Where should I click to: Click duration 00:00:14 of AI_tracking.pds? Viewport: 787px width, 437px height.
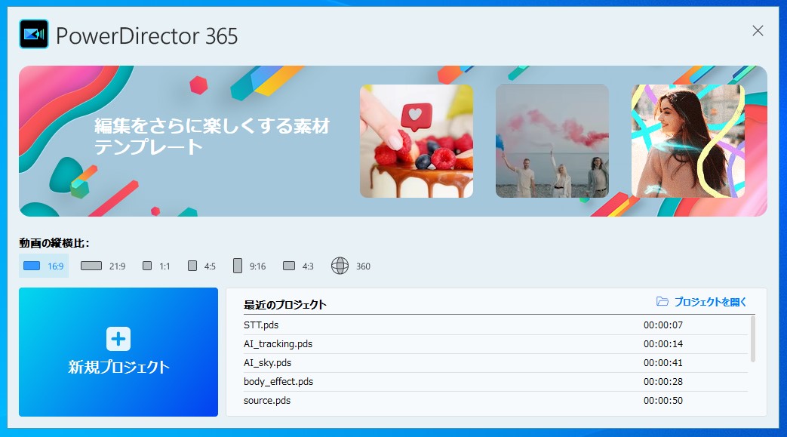663,344
